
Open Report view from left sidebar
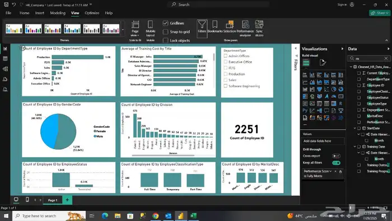pyautogui.click(x=5, y=49)
